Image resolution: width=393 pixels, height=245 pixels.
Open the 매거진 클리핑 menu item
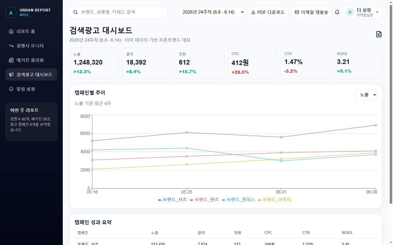[31, 60]
